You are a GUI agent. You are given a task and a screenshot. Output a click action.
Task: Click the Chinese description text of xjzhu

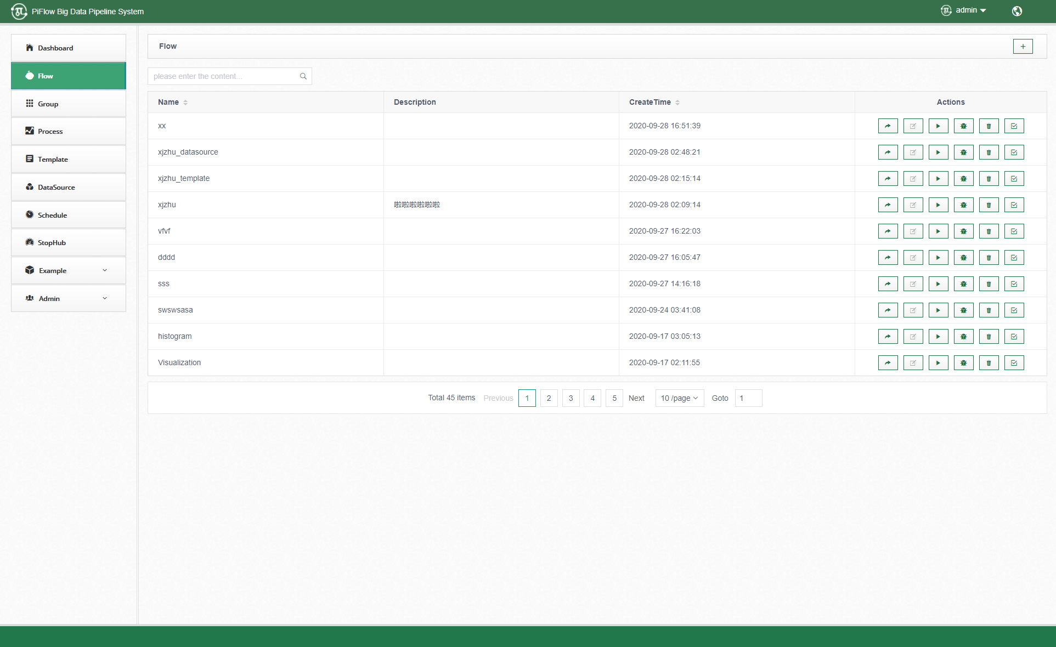pos(417,205)
